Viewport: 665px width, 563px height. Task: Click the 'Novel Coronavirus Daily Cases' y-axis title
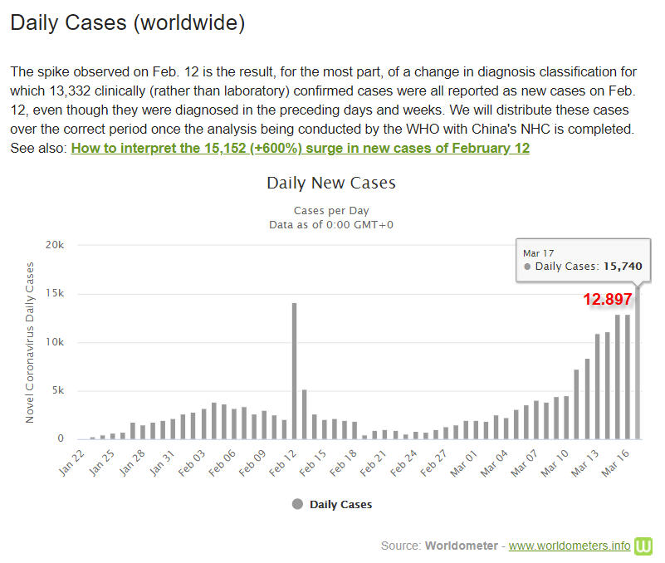tap(30, 342)
